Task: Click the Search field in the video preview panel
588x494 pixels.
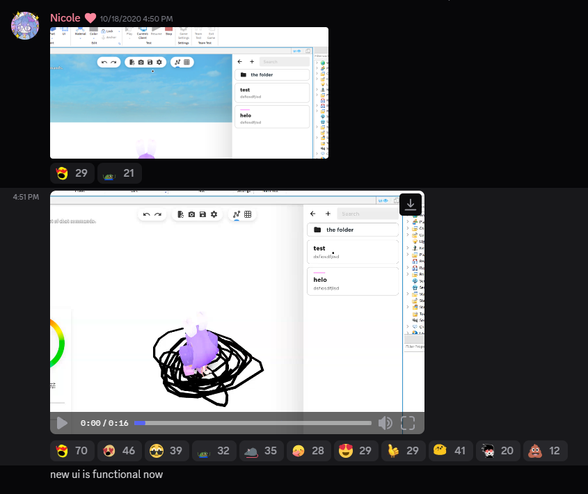Action: (x=367, y=214)
